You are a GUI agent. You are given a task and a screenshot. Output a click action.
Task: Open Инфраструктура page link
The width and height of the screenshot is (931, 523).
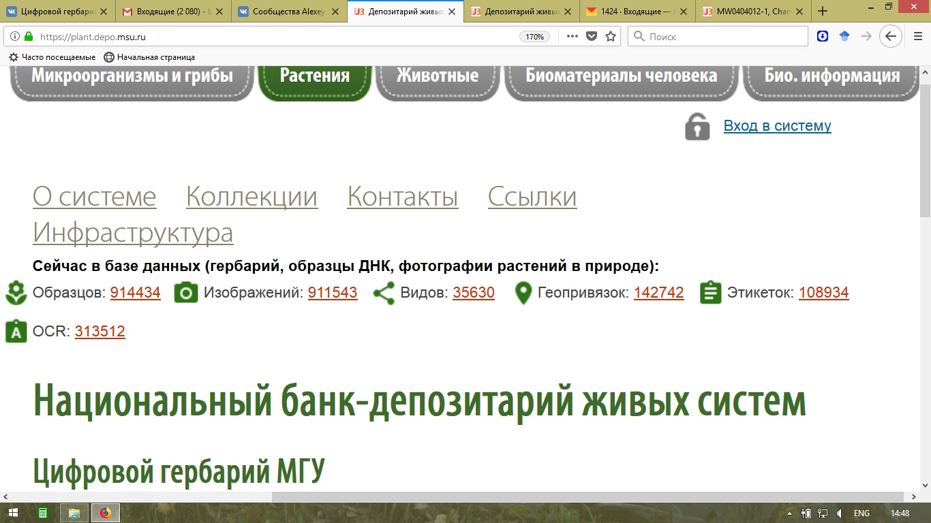[x=133, y=233]
